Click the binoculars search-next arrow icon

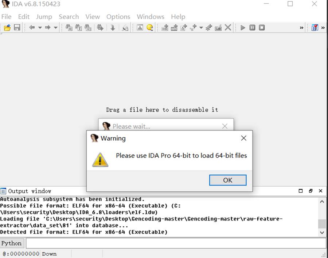pos(100,27)
